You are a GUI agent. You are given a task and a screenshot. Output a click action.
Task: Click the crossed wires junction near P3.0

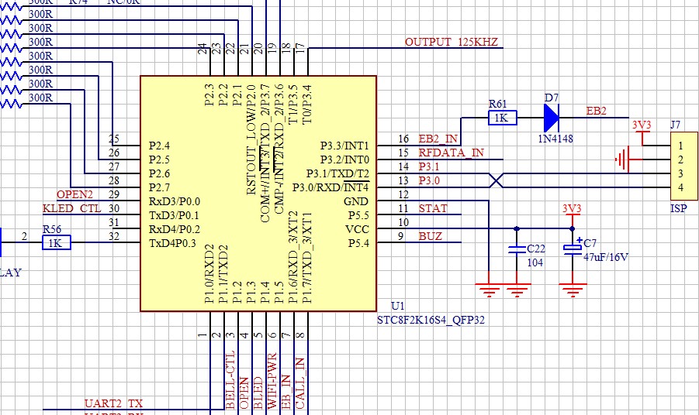pyautogui.click(x=497, y=180)
